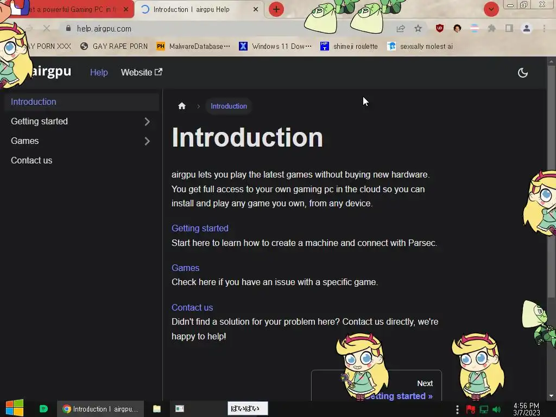This screenshot has width=556, height=417.
Task: Toggle the browser side panel icon
Action: click(509, 28)
